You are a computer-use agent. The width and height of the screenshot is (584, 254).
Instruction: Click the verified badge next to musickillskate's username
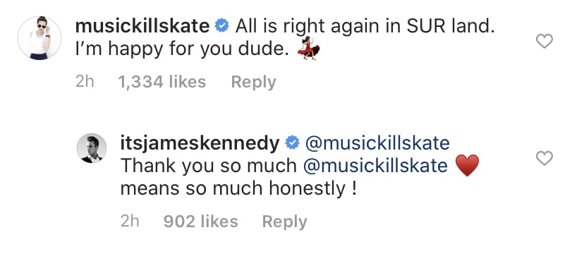click(x=222, y=26)
